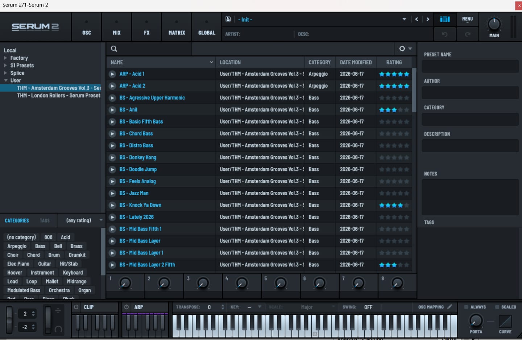
Task: Expand the S1 Presets folder
Action: click(5, 65)
